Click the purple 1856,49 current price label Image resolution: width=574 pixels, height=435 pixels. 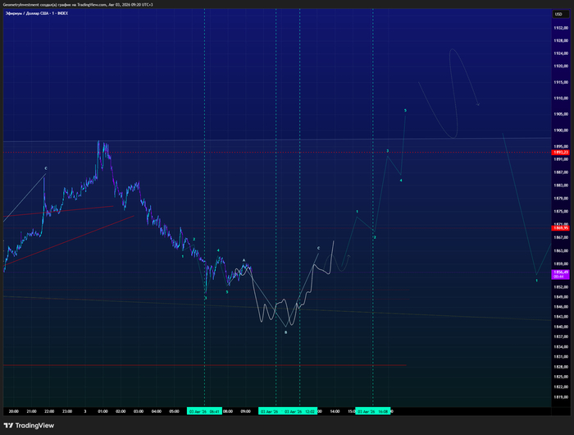click(x=560, y=274)
